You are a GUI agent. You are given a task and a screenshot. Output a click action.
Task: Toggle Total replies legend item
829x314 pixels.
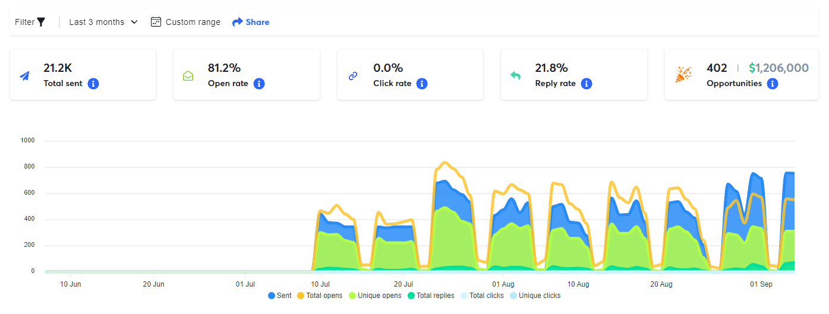(431, 296)
